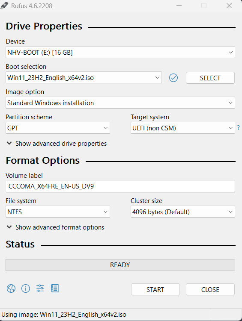This screenshot has height=321, width=242.
Task: Click the target system help question mark
Action: pos(238,128)
